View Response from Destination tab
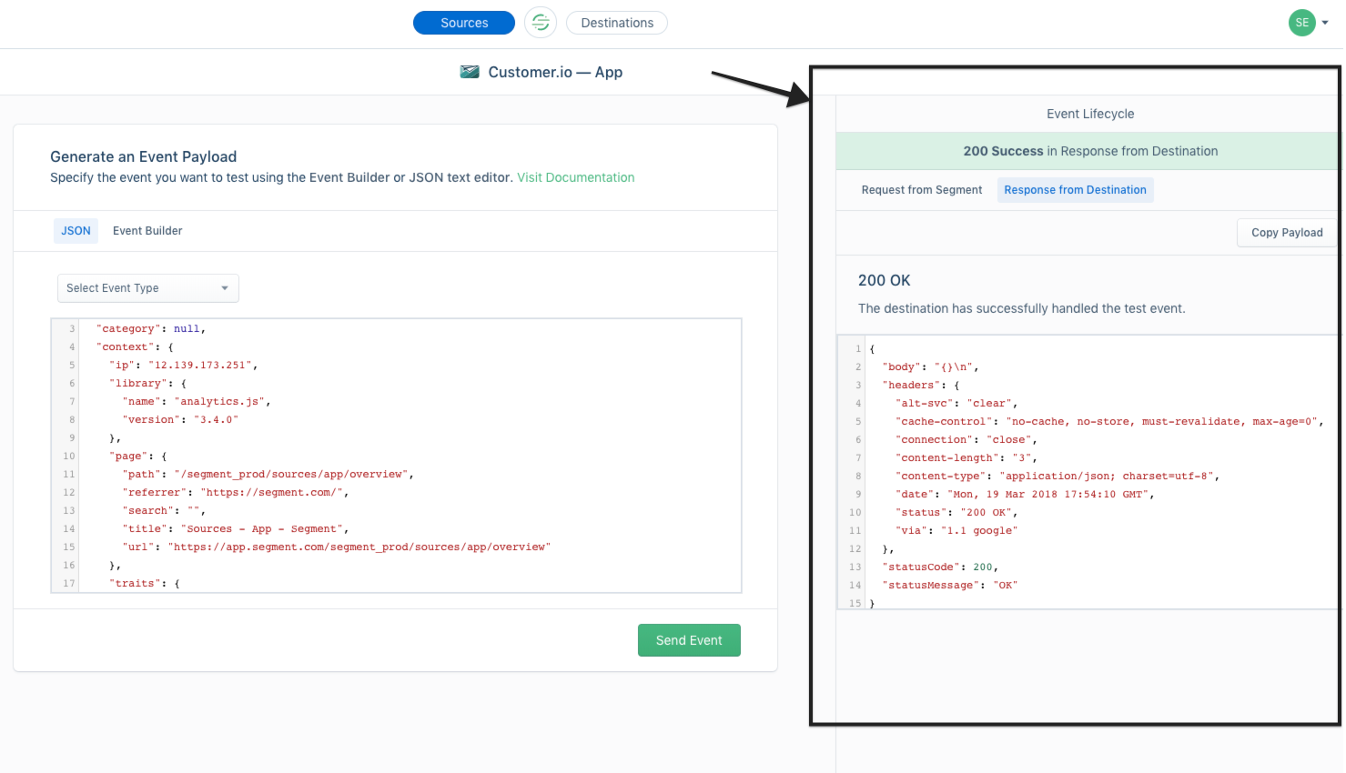 coord(1075,190)
